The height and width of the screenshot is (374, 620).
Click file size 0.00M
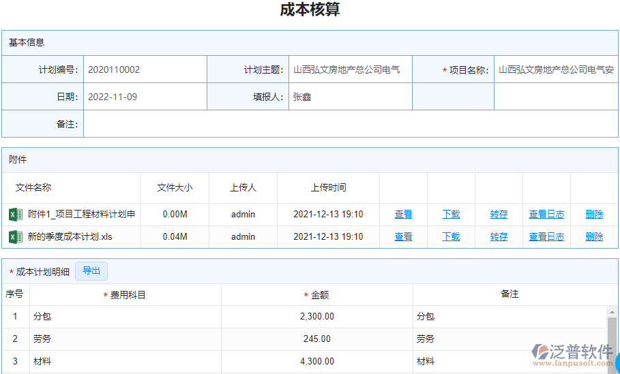tap(175, 215)
